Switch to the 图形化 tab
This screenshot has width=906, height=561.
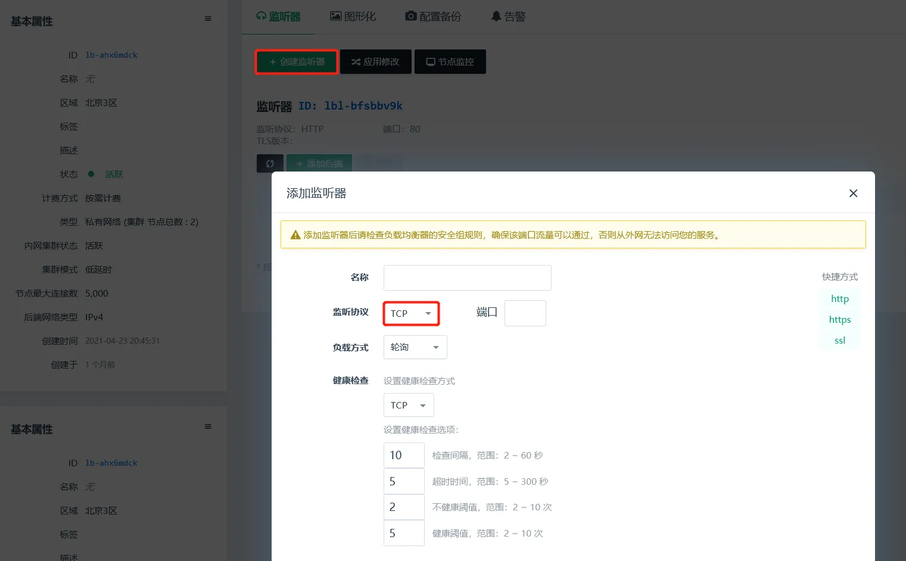(x=353, y=17)
